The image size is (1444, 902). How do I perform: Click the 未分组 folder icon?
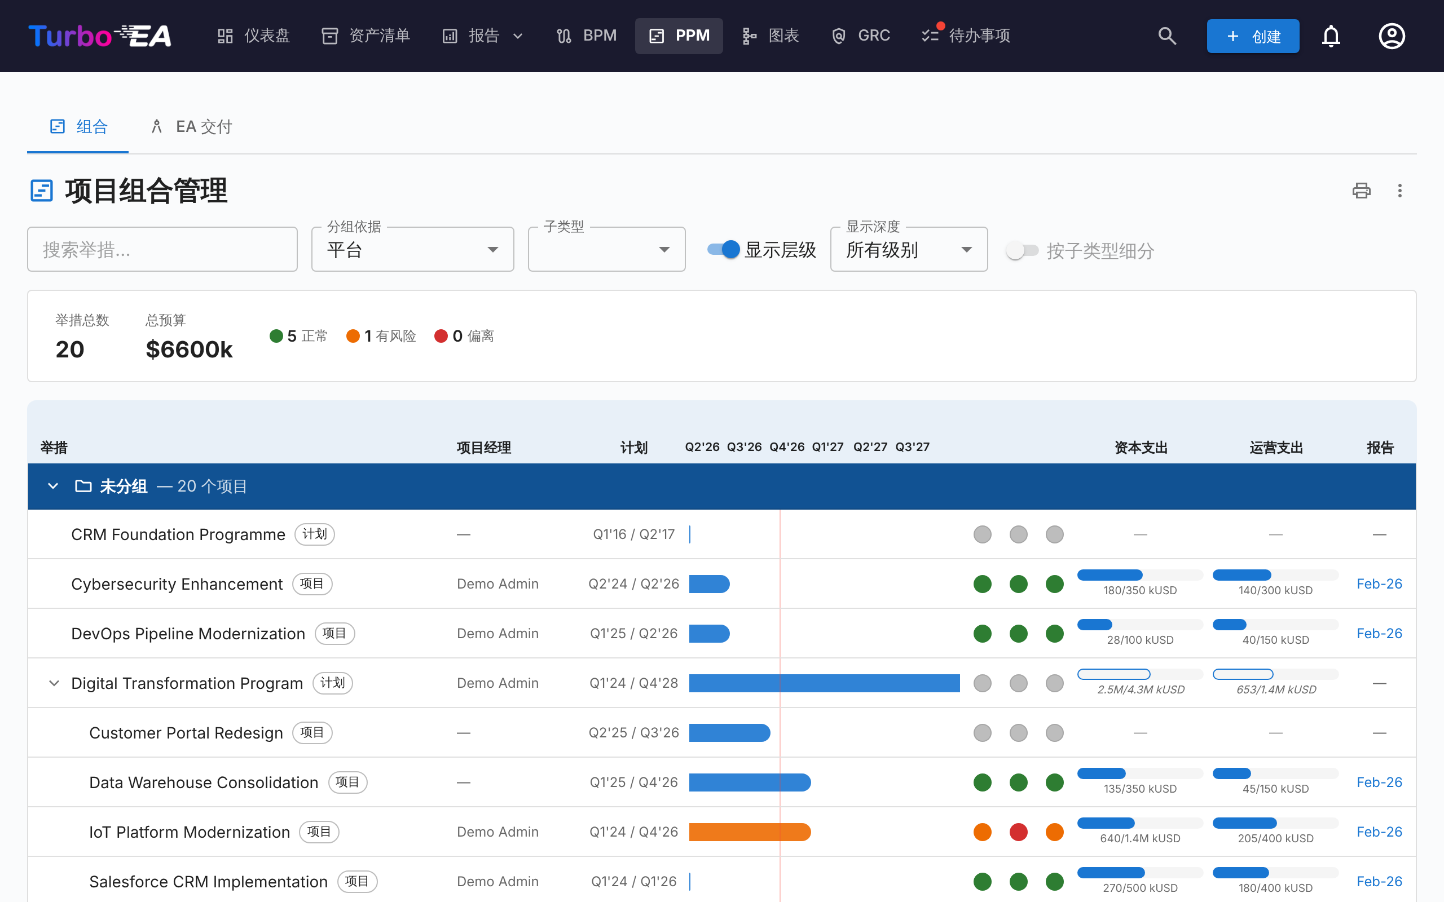(x=83, y=486)
